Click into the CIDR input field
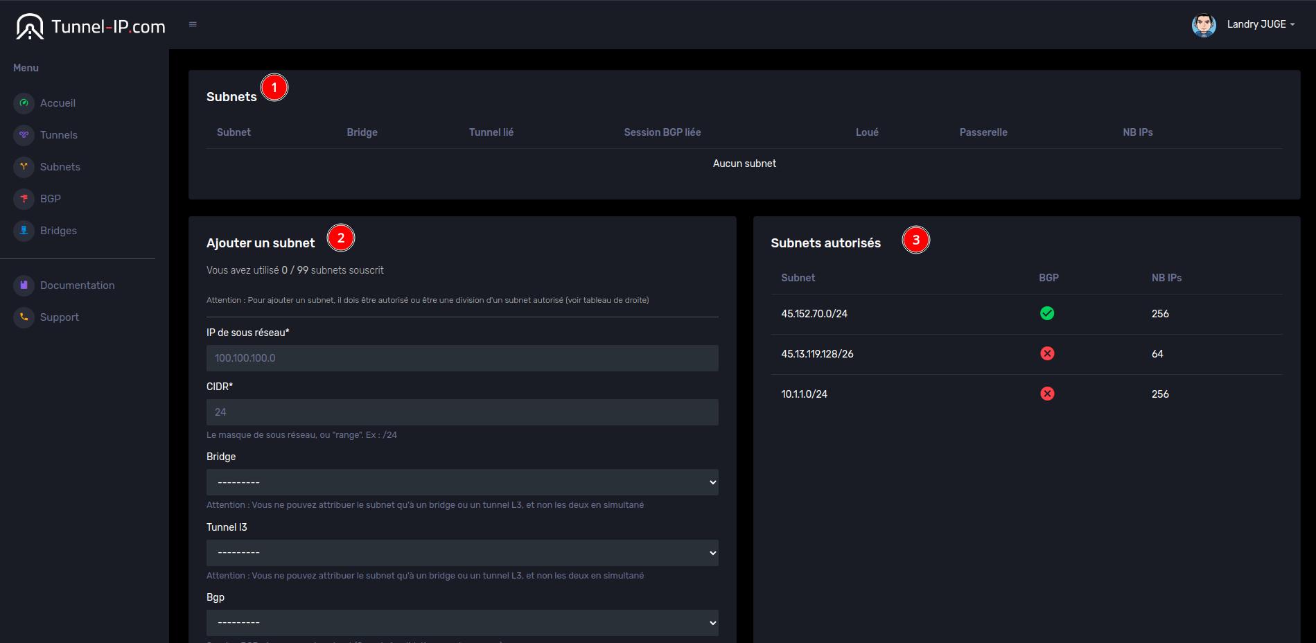1316x643 pixels. (x=462, y=412)
